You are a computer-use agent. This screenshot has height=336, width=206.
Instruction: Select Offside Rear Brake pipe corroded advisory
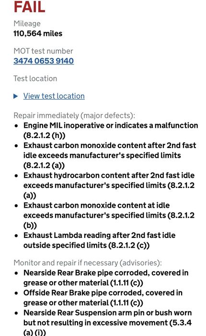[103, 298]
